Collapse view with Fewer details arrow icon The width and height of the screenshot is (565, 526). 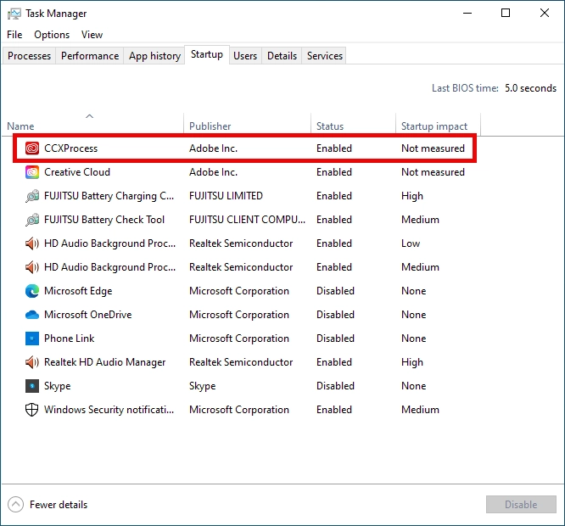point(15,505)
